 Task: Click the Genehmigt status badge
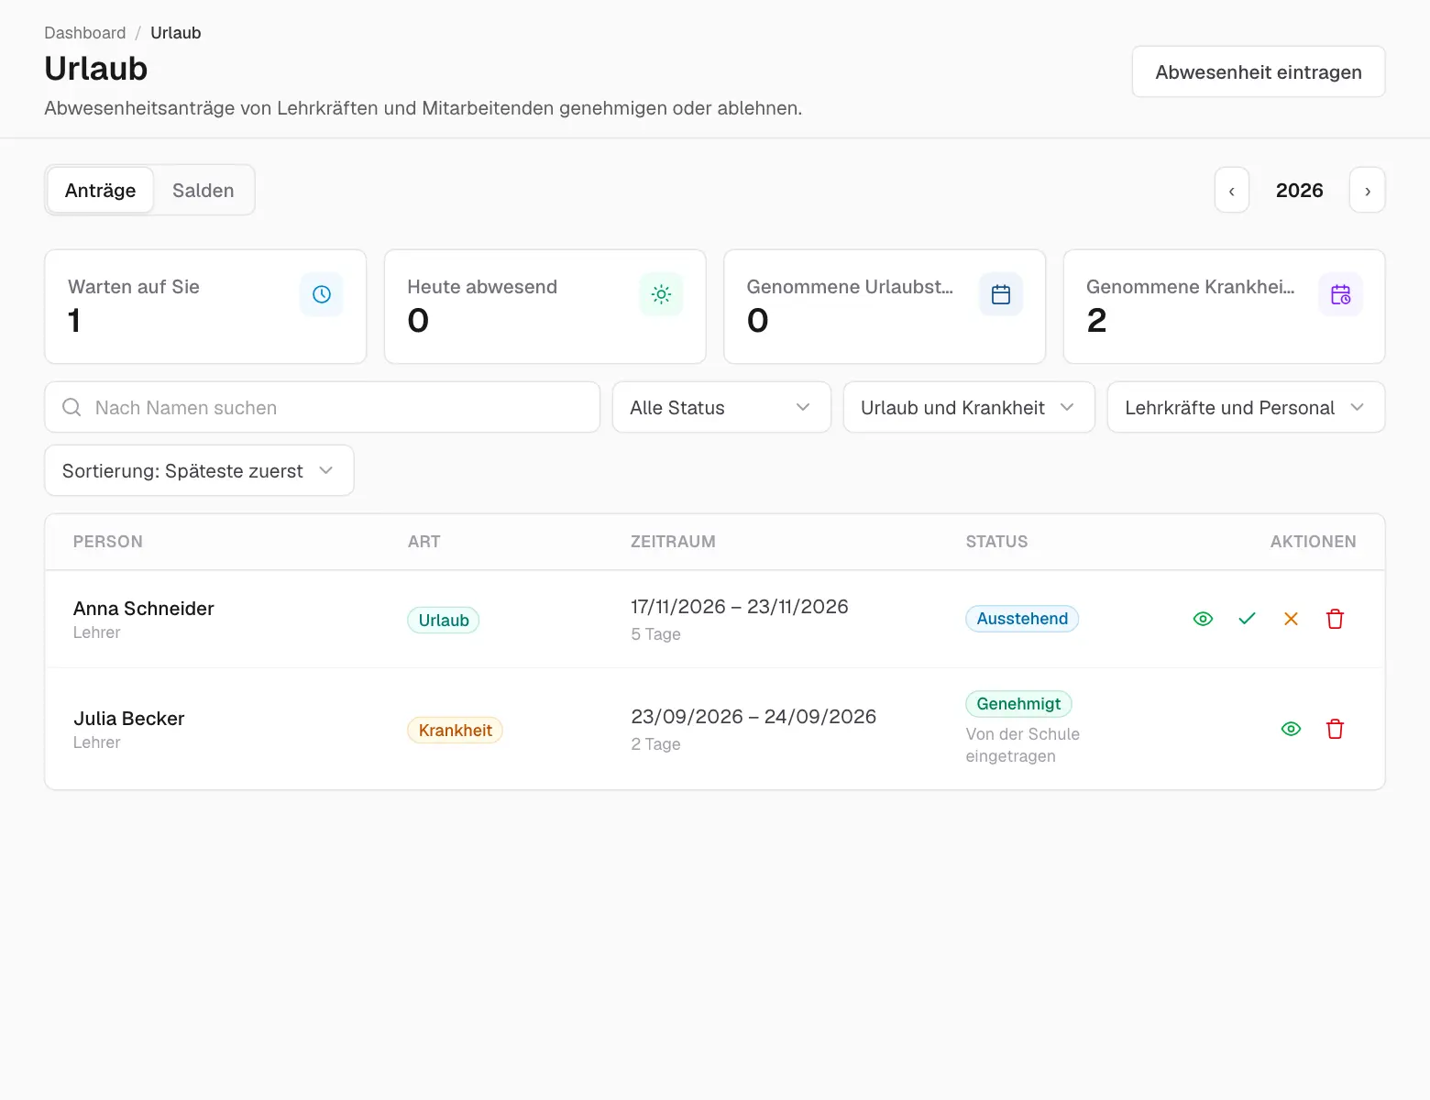1018,704
